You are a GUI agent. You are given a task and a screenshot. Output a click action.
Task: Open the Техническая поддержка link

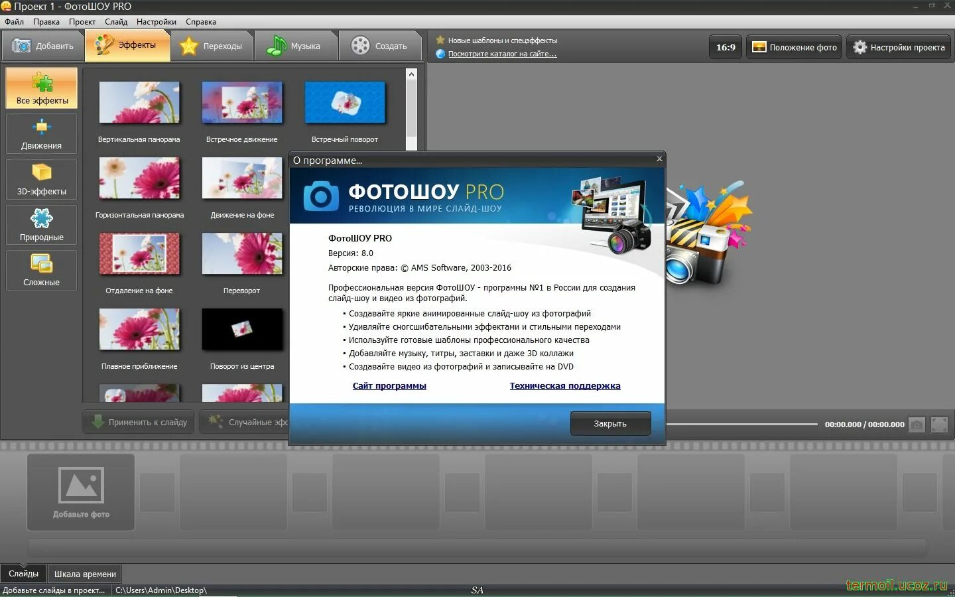(565, 385)
